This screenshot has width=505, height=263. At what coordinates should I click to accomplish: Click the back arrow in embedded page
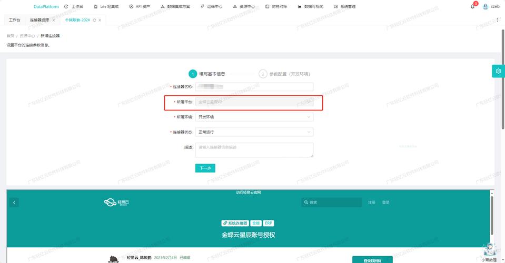coord(14,203)
